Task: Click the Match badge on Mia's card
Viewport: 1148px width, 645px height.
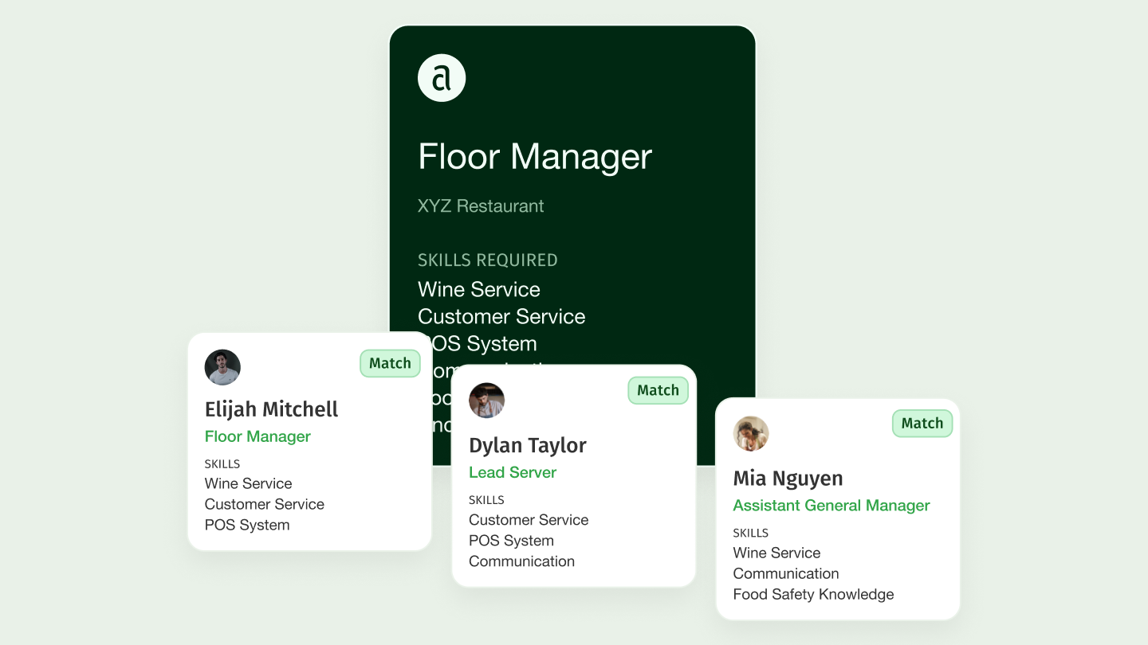Action: [922, 424]
